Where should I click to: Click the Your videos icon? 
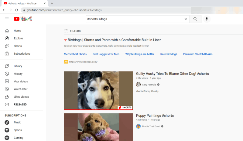tap(7, 81)
